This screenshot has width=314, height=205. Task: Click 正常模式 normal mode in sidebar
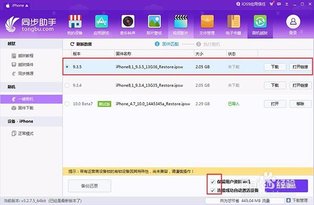(23, 133)
